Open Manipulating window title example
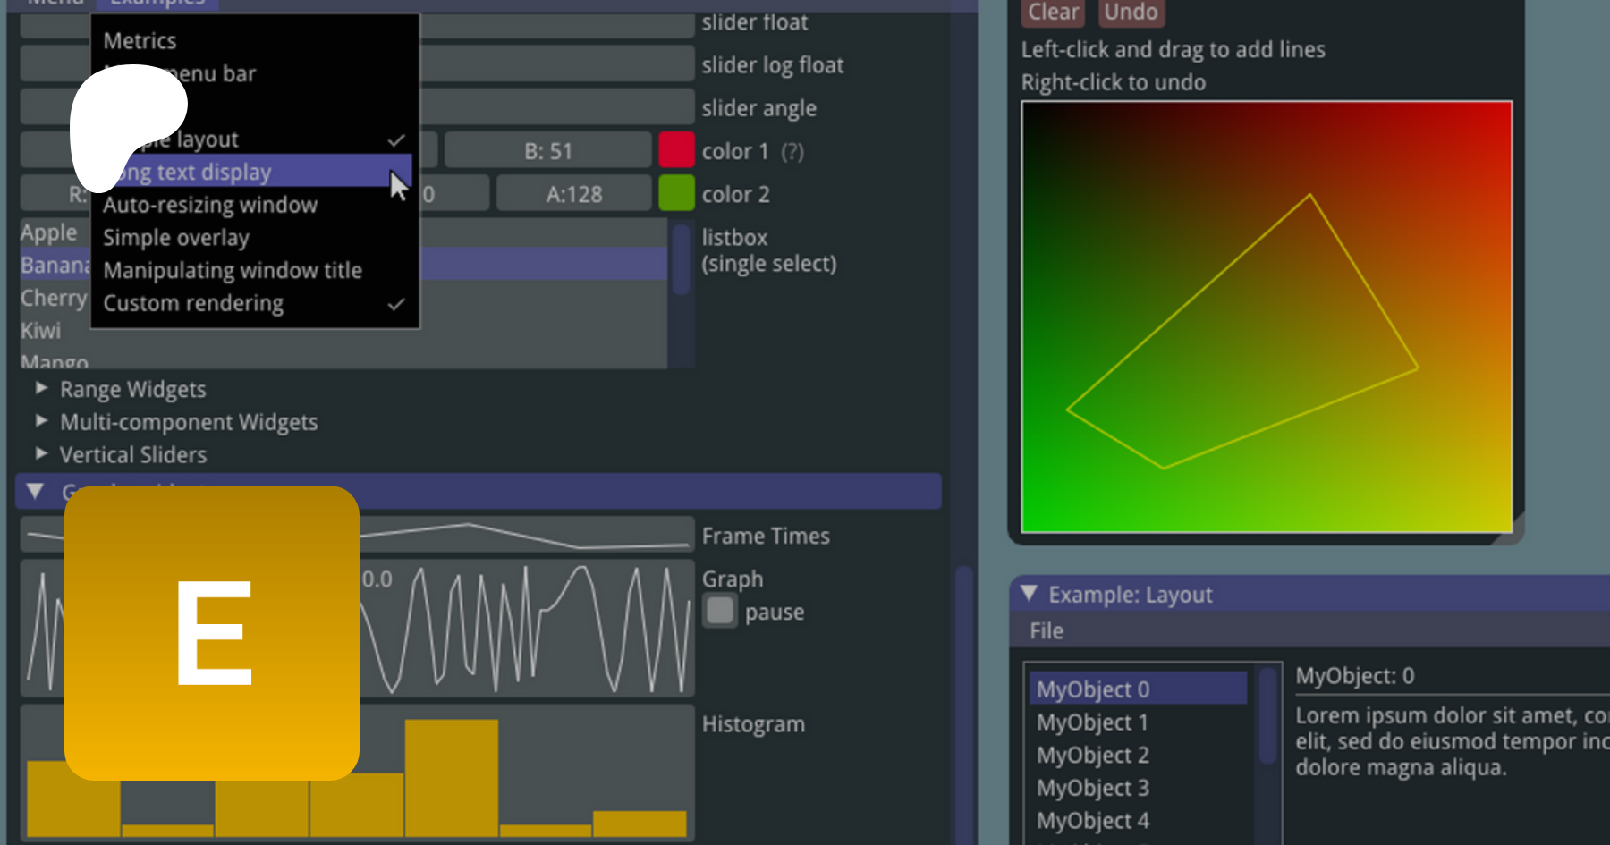This screenshot has width=1610, height=845. (233, 270)
